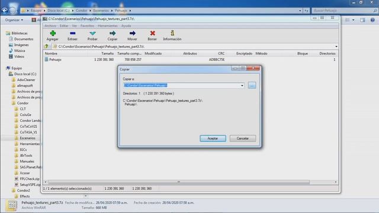The width and height of the screenshot is (379, 213).
Task: Open the Favoritos menu
Action: coord(87,25)
